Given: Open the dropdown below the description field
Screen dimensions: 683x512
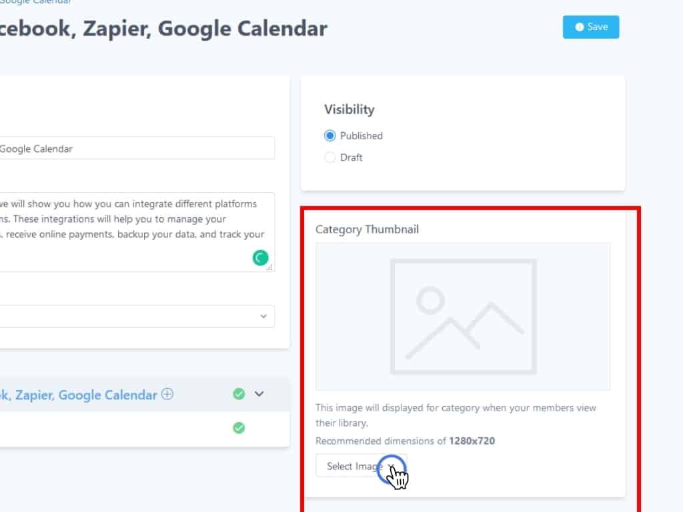Looking at the screenshot, I should (x=133, y=316).
